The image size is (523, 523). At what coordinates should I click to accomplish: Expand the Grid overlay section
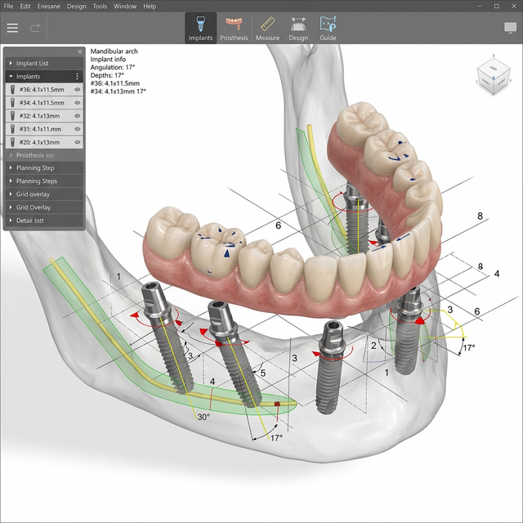click(44, 194)
